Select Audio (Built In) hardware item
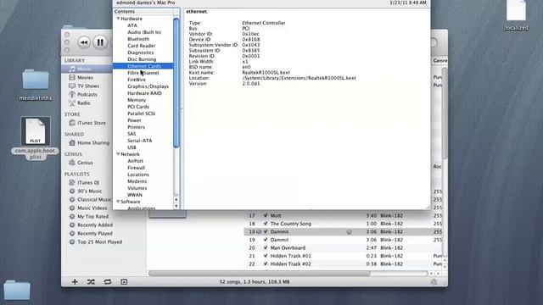 coord(144,32)
